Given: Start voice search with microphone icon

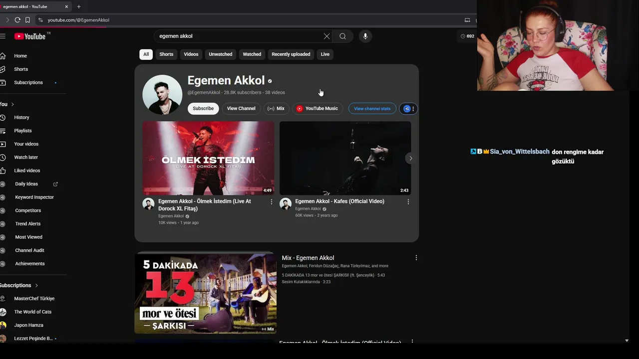Looking at the screenshot, I should 365,36.
